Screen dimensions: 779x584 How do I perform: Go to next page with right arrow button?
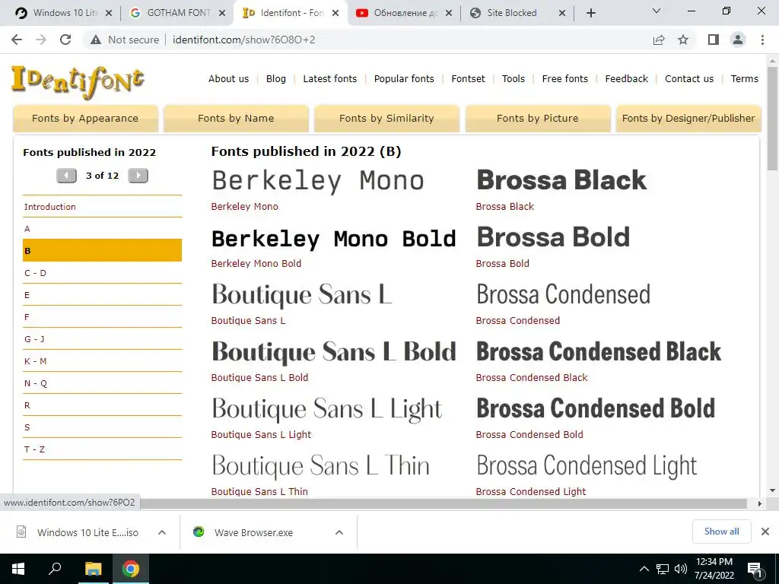click(138, 176)
